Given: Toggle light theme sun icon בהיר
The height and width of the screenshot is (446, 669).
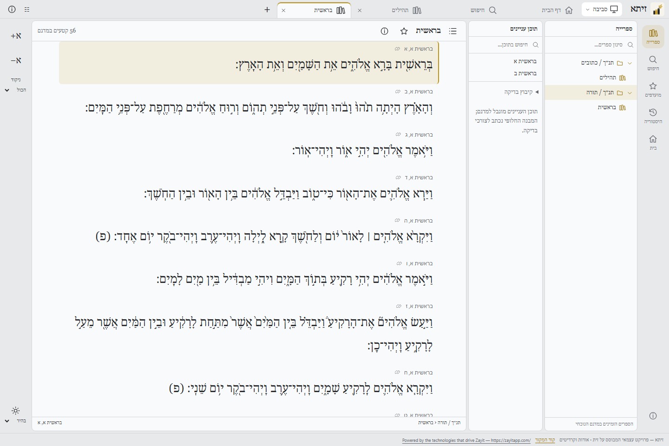Looking at the screenshot, I should point(16,411).
